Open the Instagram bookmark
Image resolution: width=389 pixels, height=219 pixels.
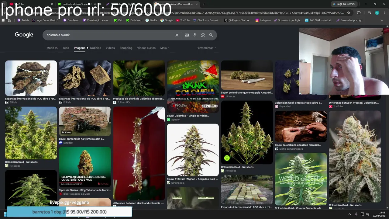pos(263,20)
